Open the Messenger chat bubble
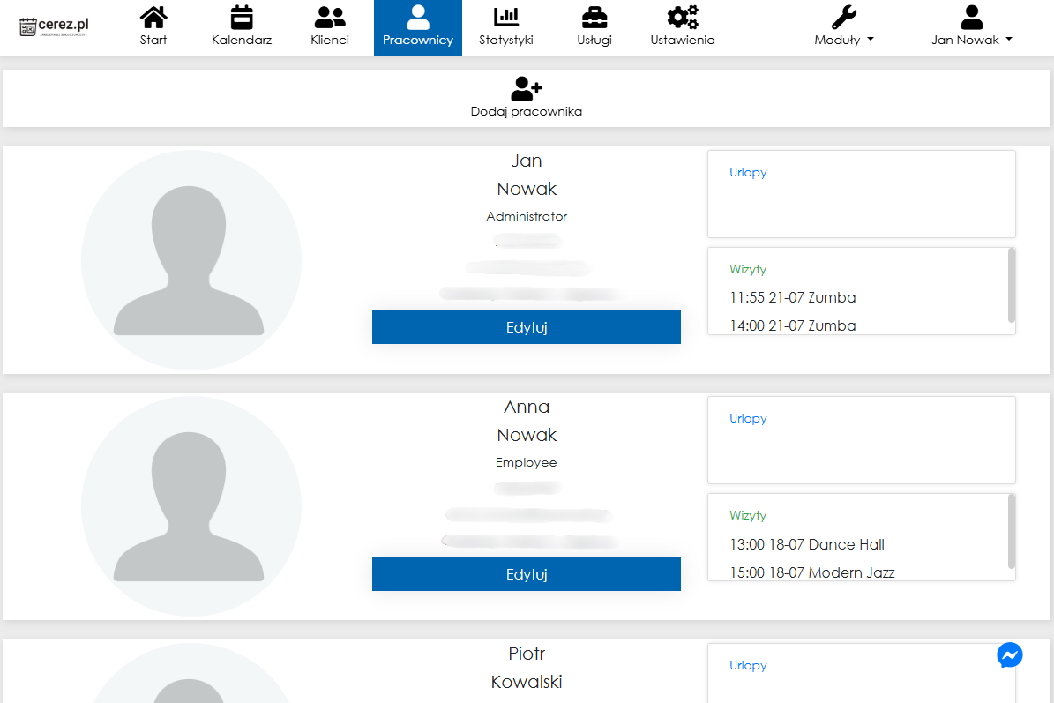 tap(1010, 655)
